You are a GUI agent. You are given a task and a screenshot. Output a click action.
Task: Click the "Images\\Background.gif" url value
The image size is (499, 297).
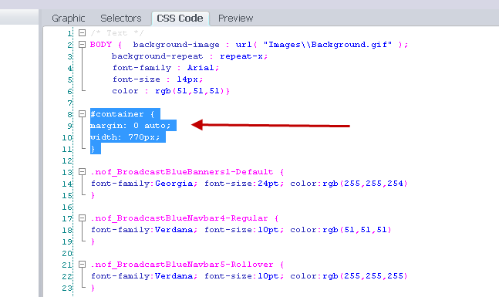pos(328,45)
